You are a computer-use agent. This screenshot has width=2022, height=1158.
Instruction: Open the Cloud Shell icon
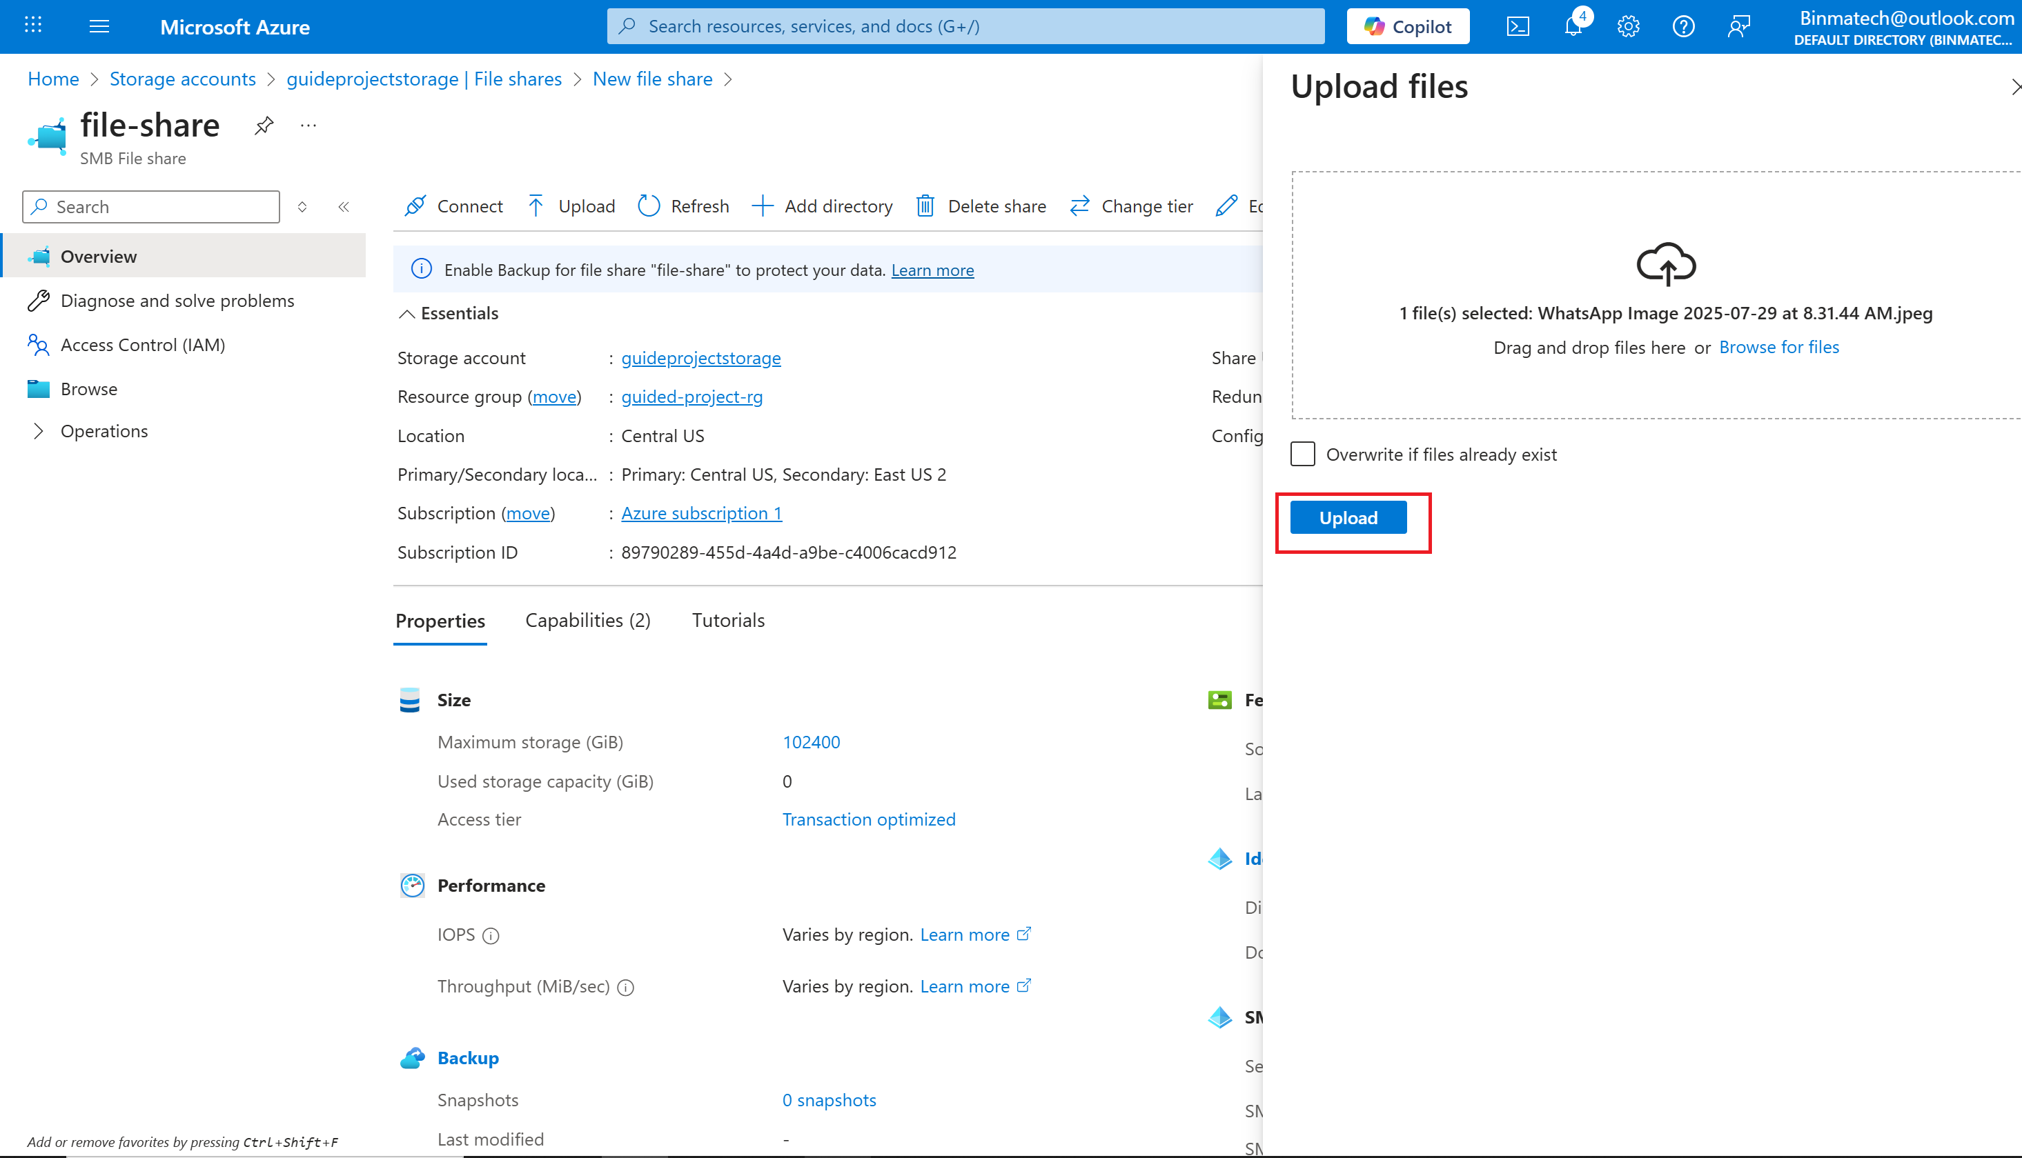coord(1518,26)
